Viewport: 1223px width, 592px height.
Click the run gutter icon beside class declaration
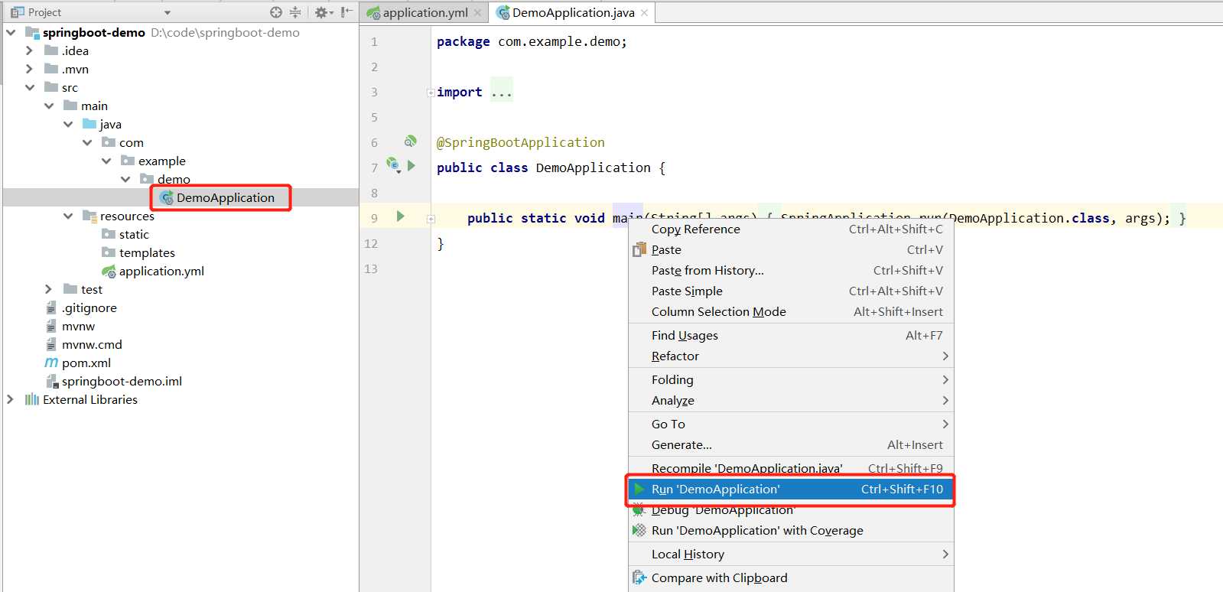click(x=411, y=165)
